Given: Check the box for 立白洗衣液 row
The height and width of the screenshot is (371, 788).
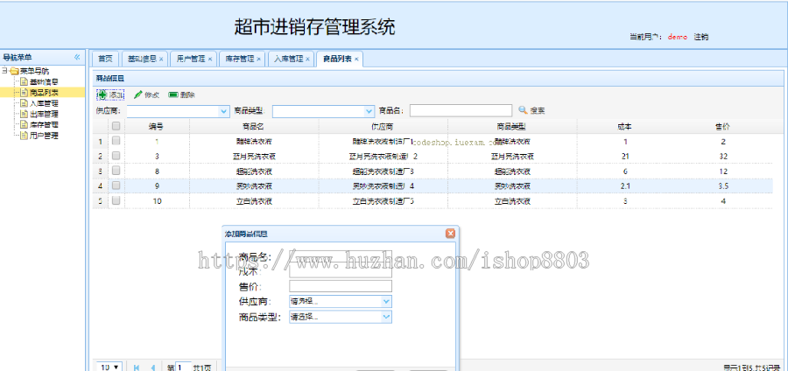Looking at the screenshot, I should pyautogui.click(x=116, y=200).
